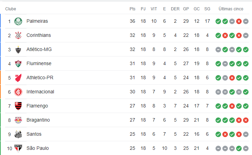Click Palmeiras' red loss icon in last five
252x155 pixels.
[239, 21]
